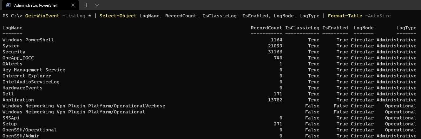This screenshot has width=421, height=139.
Task: Click the Security log name
Action: click(14, 52)
